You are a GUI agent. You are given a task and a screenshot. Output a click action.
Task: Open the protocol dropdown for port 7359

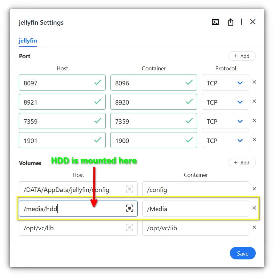pos(225,121)
